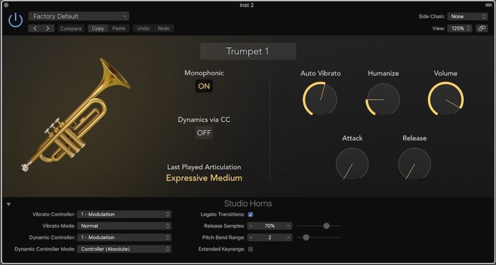Click the Release Samples slider handle
Viewport: 496px width, 265px height.
click(326, 226)
